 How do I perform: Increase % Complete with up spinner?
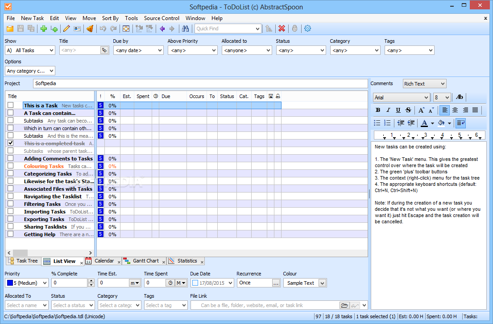click(91, 281)
